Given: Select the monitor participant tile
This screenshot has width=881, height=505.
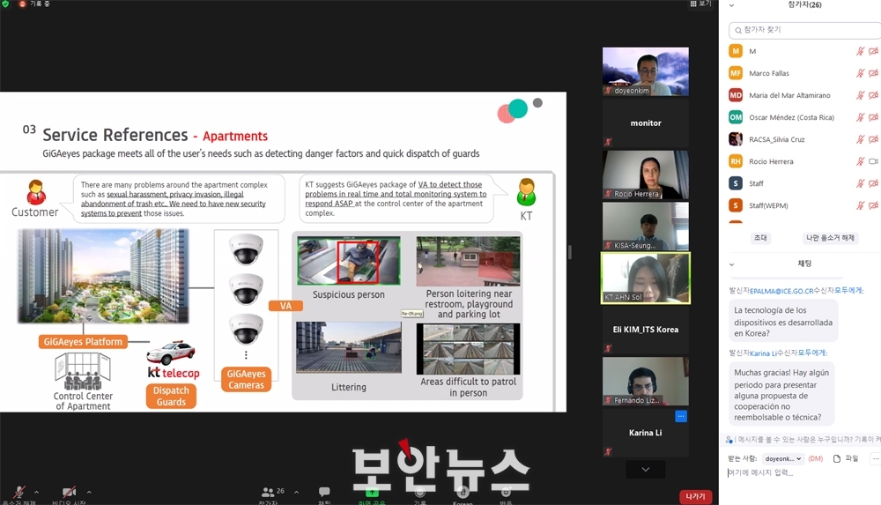Looking at the screenshot, I should point(646,123).
